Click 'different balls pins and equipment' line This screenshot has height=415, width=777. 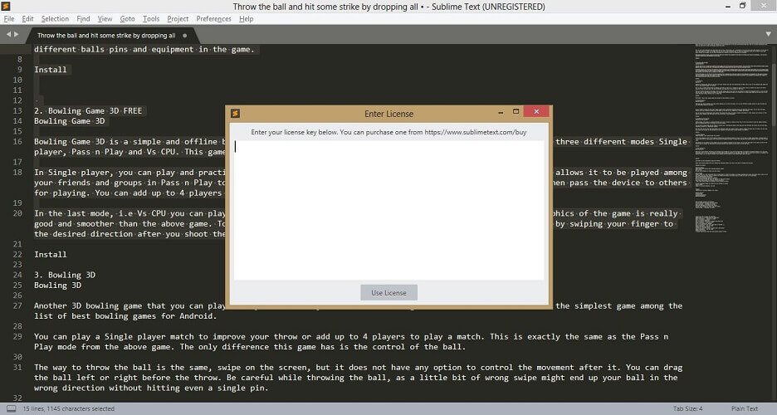[144, 50]
